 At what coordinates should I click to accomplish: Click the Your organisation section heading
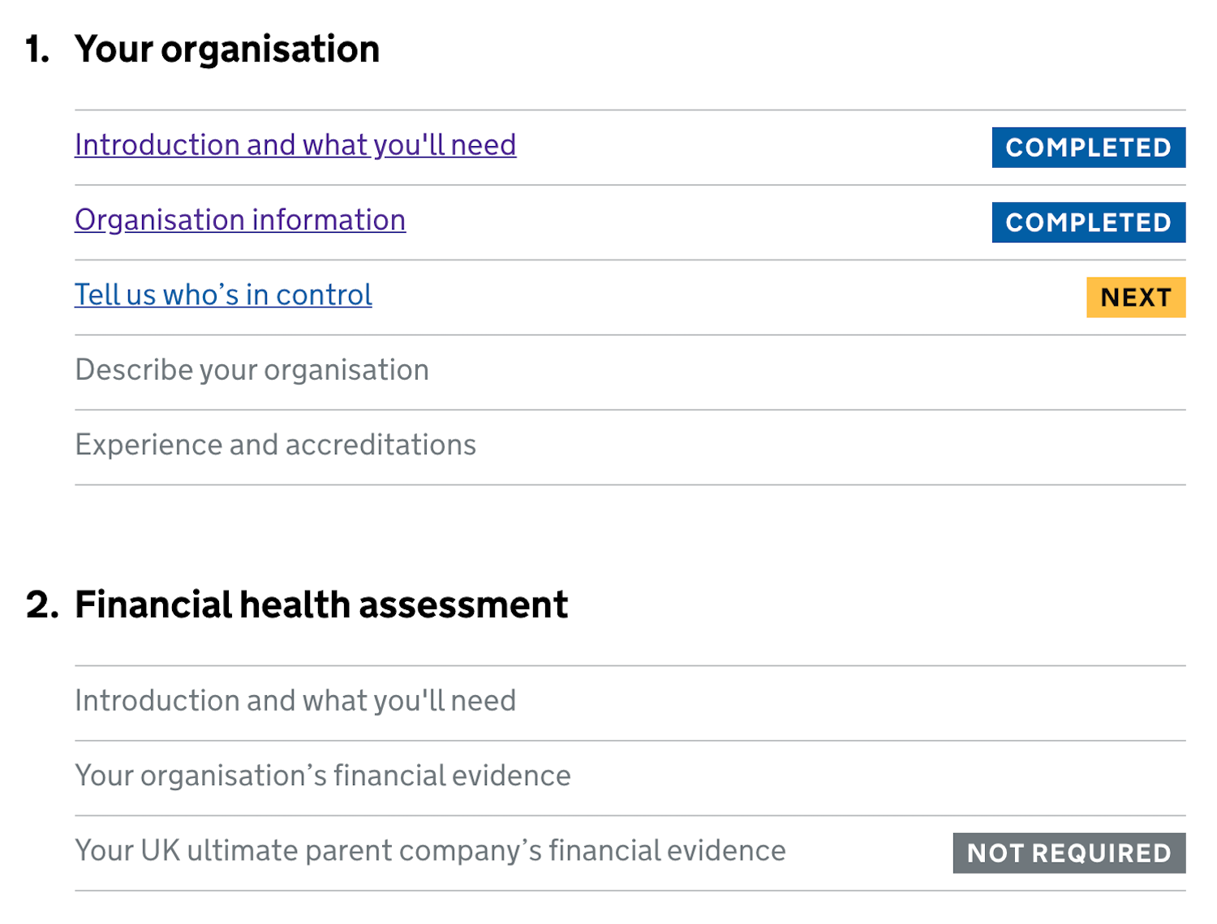[x=227, y=49]
